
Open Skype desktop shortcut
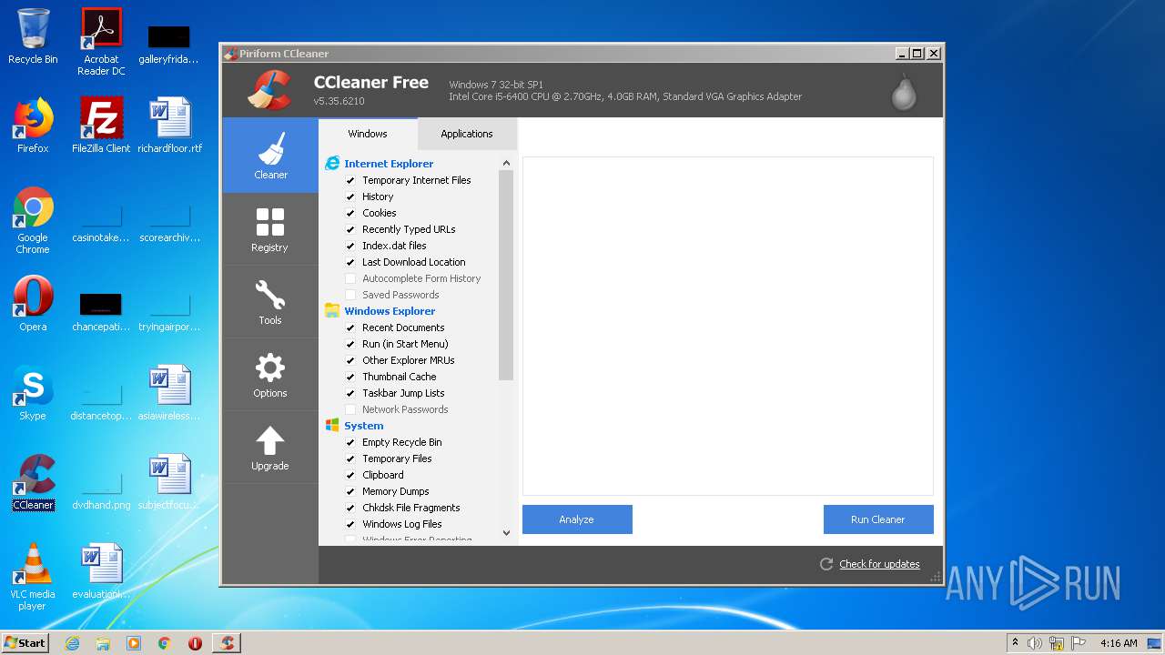point(33,393)
